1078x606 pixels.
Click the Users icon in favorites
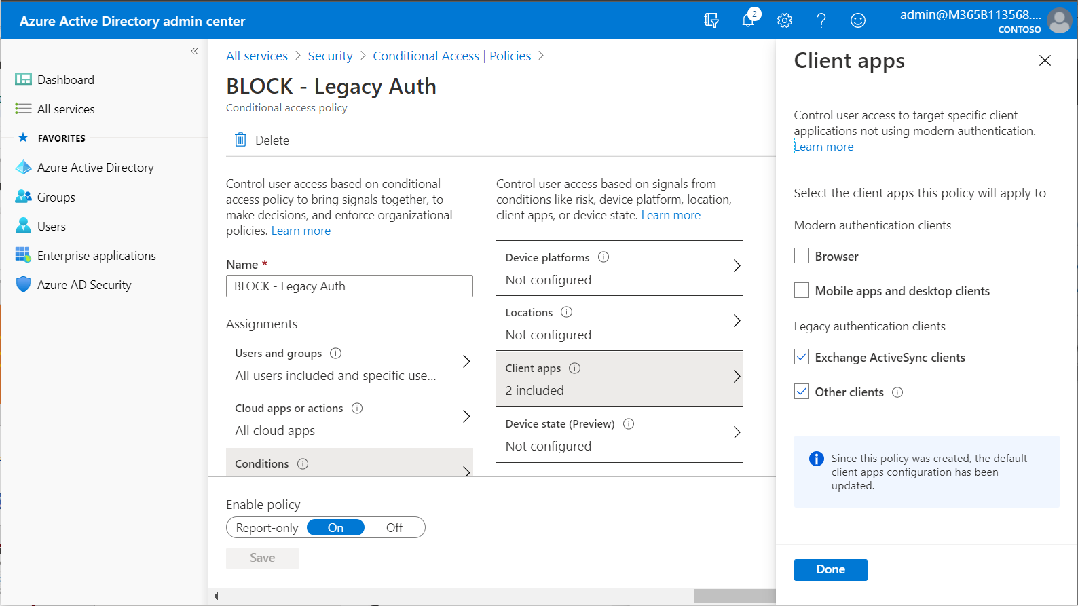tap(23, 226)
